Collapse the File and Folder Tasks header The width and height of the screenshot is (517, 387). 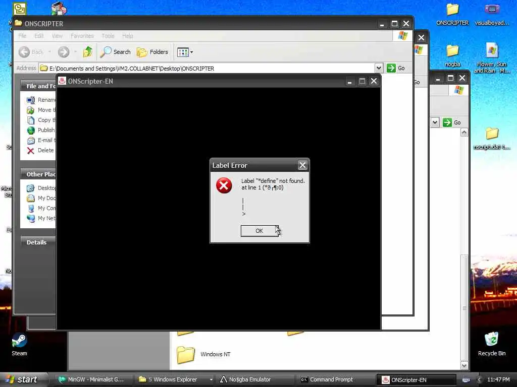click(38, 86)
